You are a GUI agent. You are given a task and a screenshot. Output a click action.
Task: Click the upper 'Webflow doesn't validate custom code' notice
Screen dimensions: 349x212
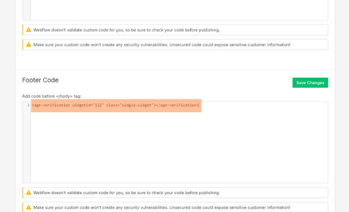coord(175,30)
